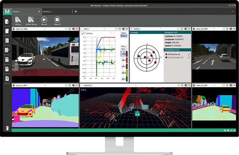This screenshot has height=155, width=239.
Task: Toggle the Glonass constellation checkbox
Action: click(x=189, y=57)
